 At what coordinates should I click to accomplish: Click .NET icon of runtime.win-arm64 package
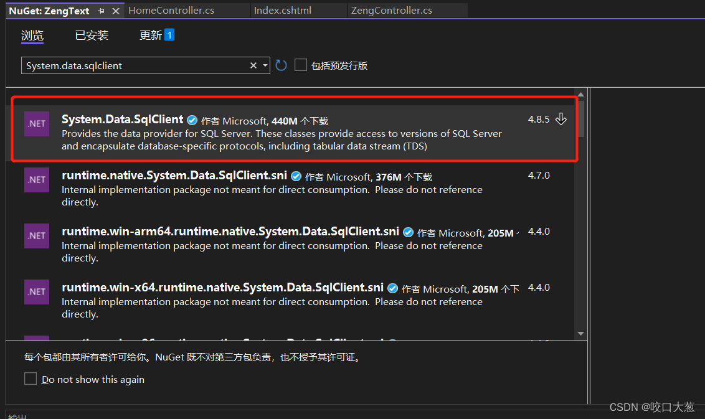pos(37,236)
